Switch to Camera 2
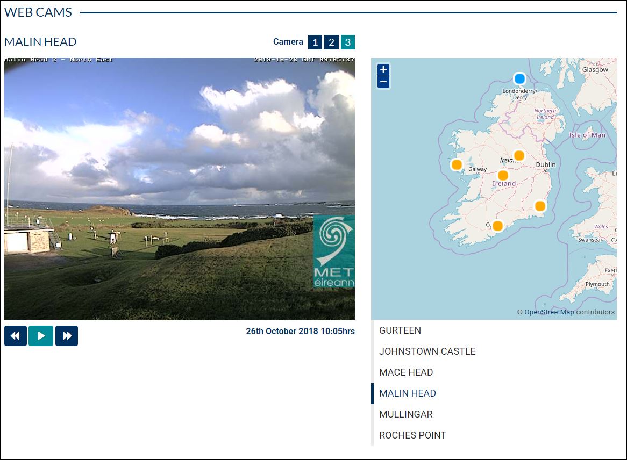Viewport: 627px width, 460px height. [331, 42]
